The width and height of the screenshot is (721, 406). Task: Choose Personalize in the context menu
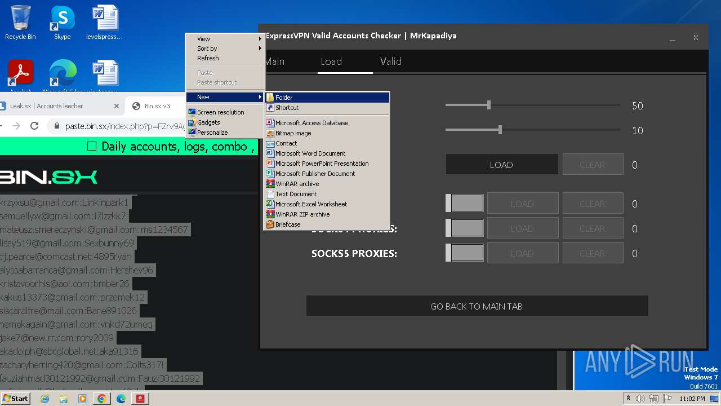pos(225,133)
